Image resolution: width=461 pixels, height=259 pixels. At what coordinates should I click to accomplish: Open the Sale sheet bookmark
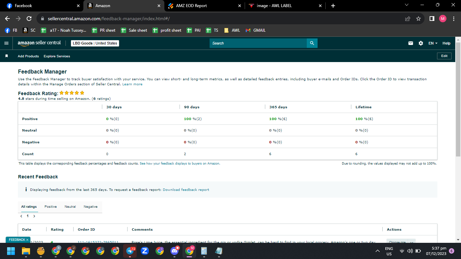click(134, 30)
